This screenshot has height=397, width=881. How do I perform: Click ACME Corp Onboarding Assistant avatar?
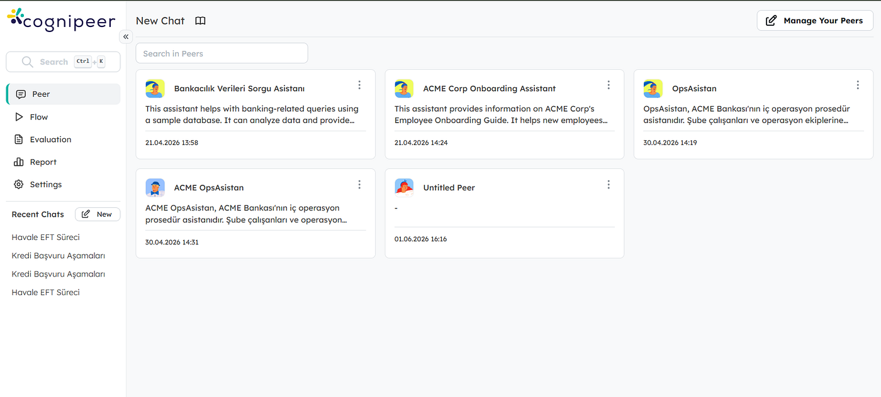coord(404,89)
